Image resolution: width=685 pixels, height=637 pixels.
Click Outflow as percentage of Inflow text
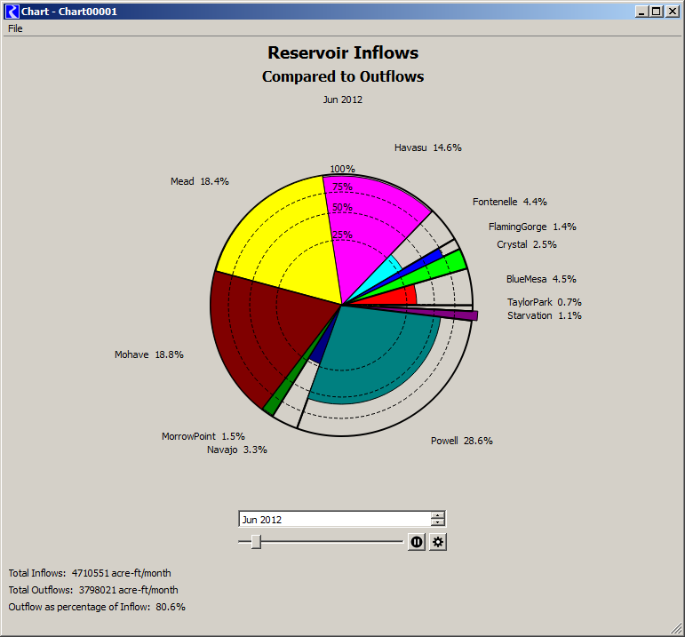[x=97, y=608]
